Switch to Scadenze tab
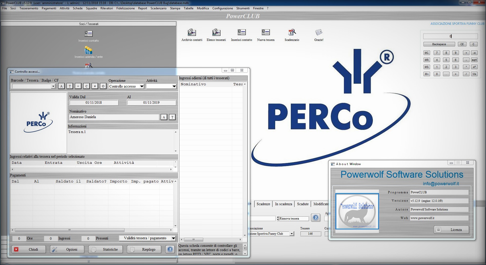The height and width of the screenshot is (265, 486). pos(263,204)
